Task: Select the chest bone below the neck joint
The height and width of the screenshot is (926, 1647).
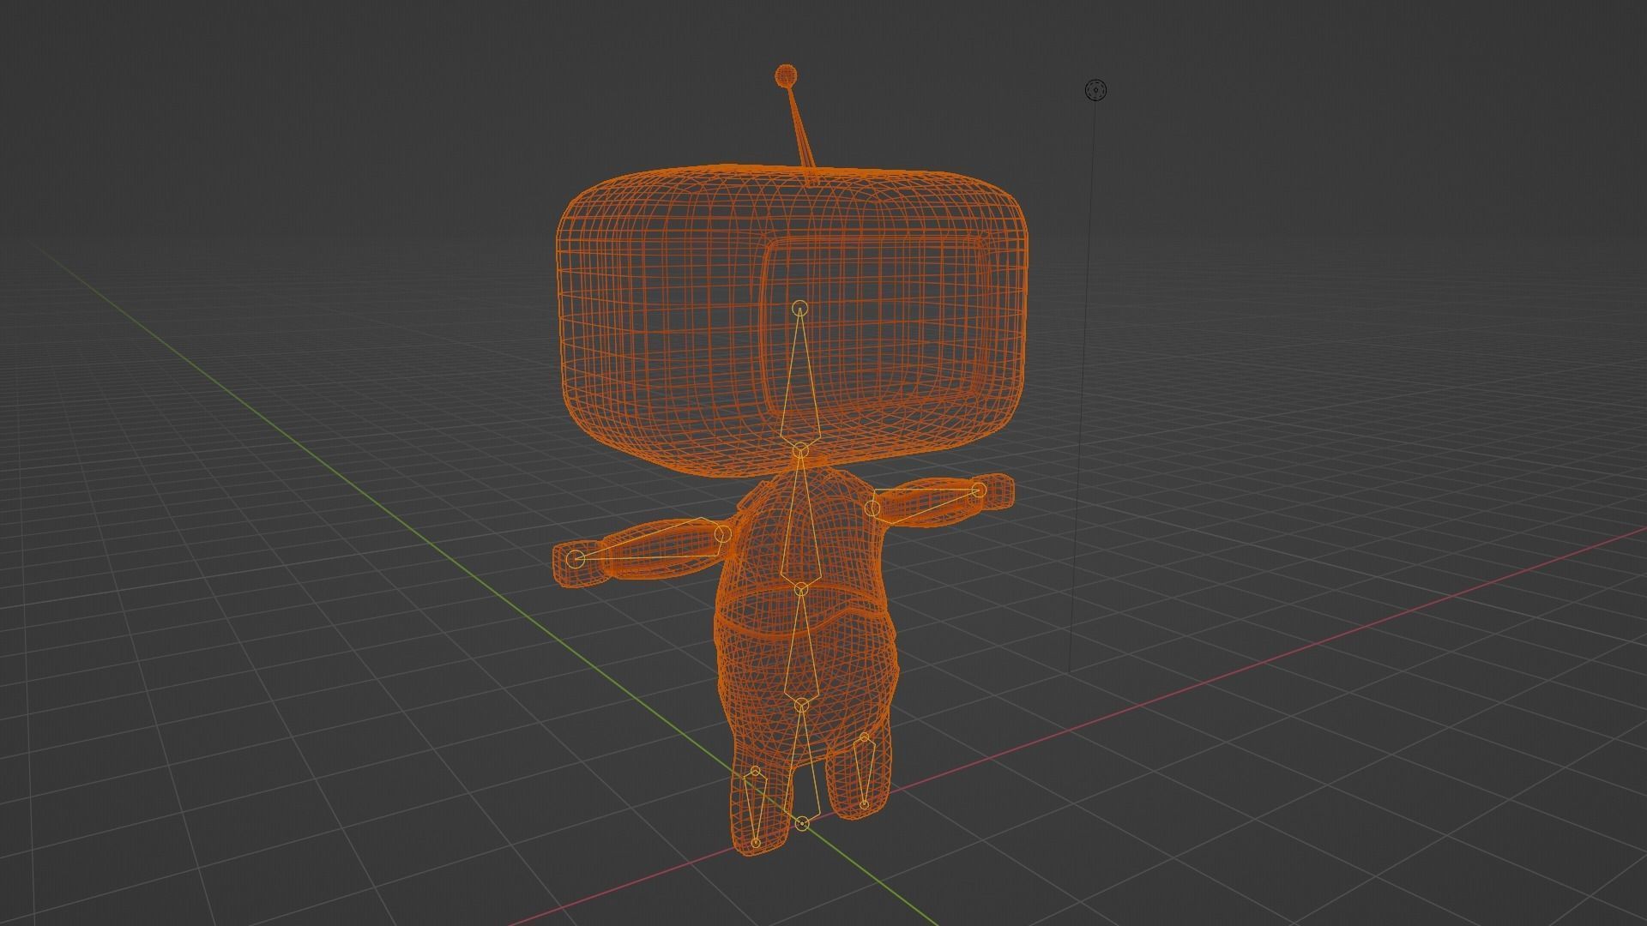Action: click(801, 520)
